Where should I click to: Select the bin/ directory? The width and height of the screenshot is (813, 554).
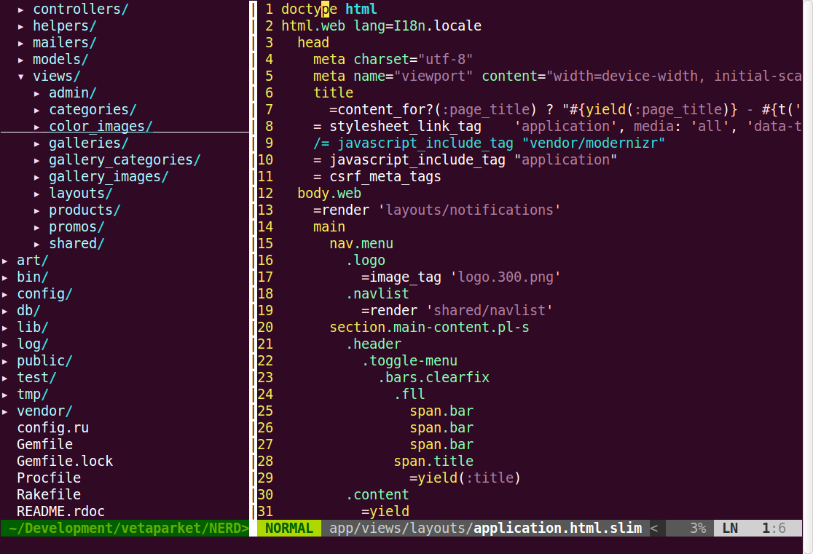[x=32, y=277]
